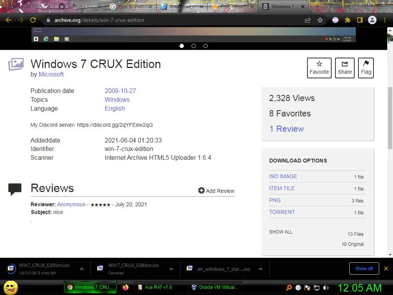The height and width of the screenshot is (295, 393).
Task: Click the Favorite button
Action: 319,68
